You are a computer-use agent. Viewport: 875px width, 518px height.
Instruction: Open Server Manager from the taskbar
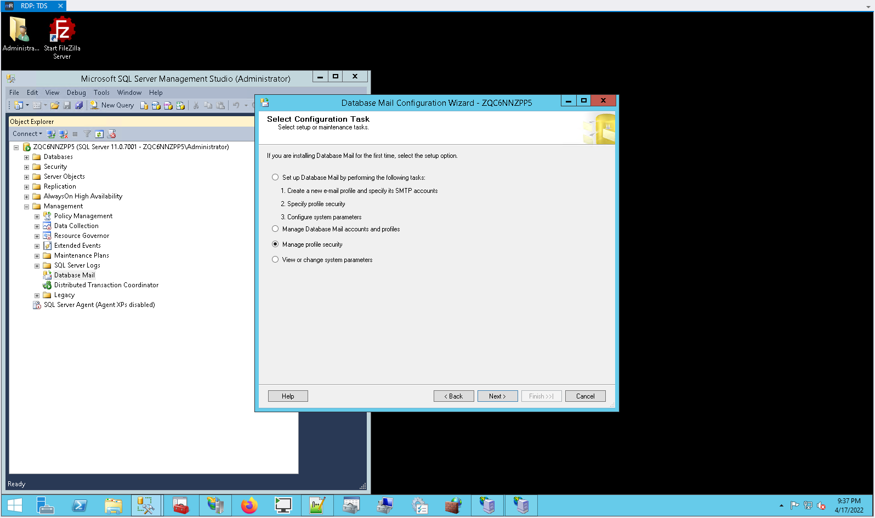coord(46,505)
